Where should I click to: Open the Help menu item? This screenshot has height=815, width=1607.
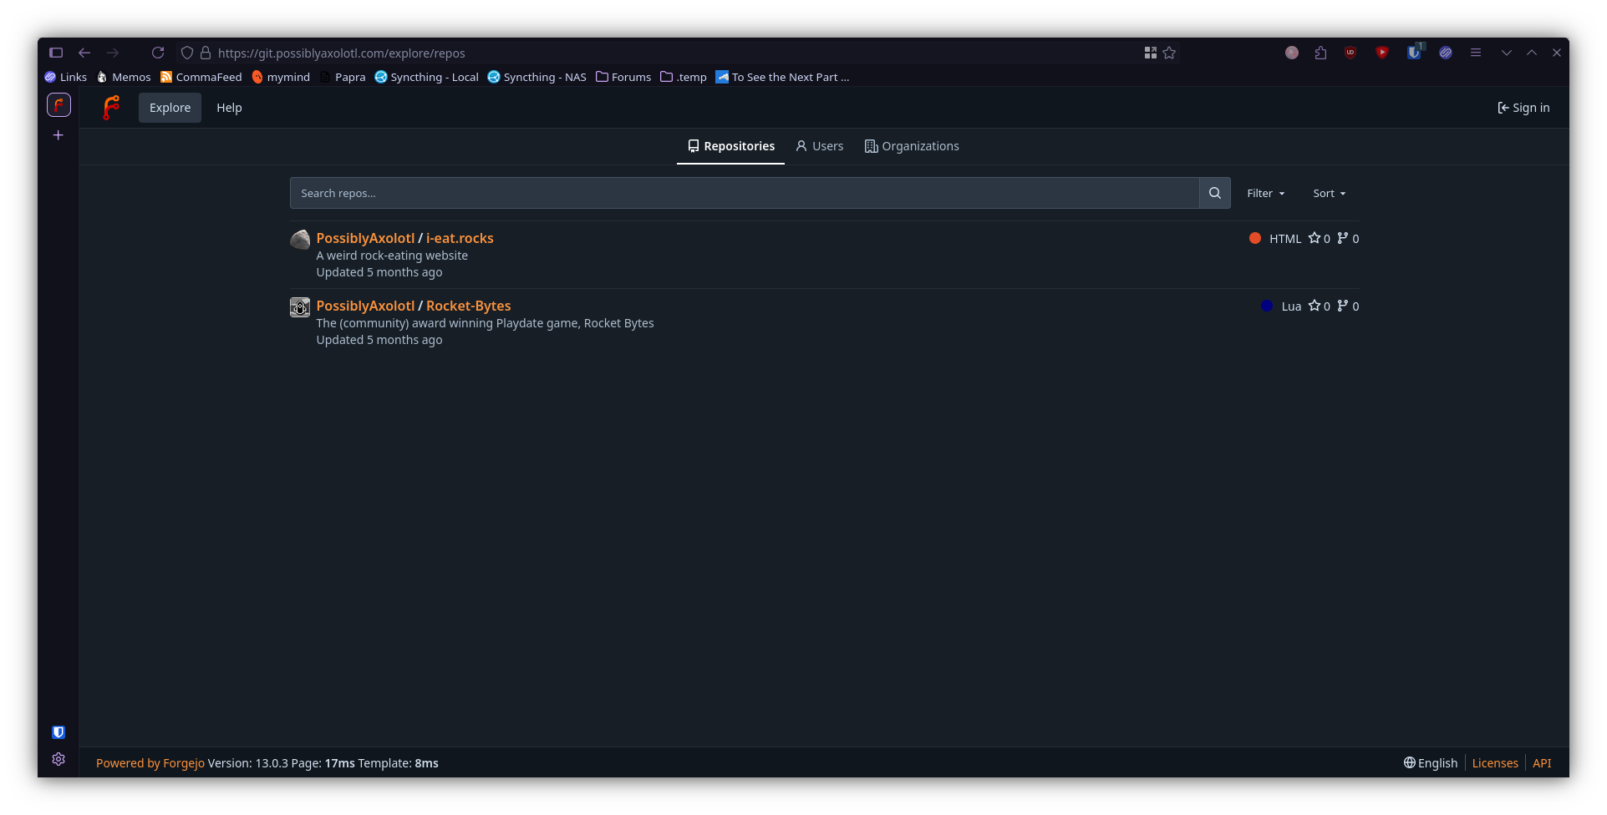pos(229,108)
